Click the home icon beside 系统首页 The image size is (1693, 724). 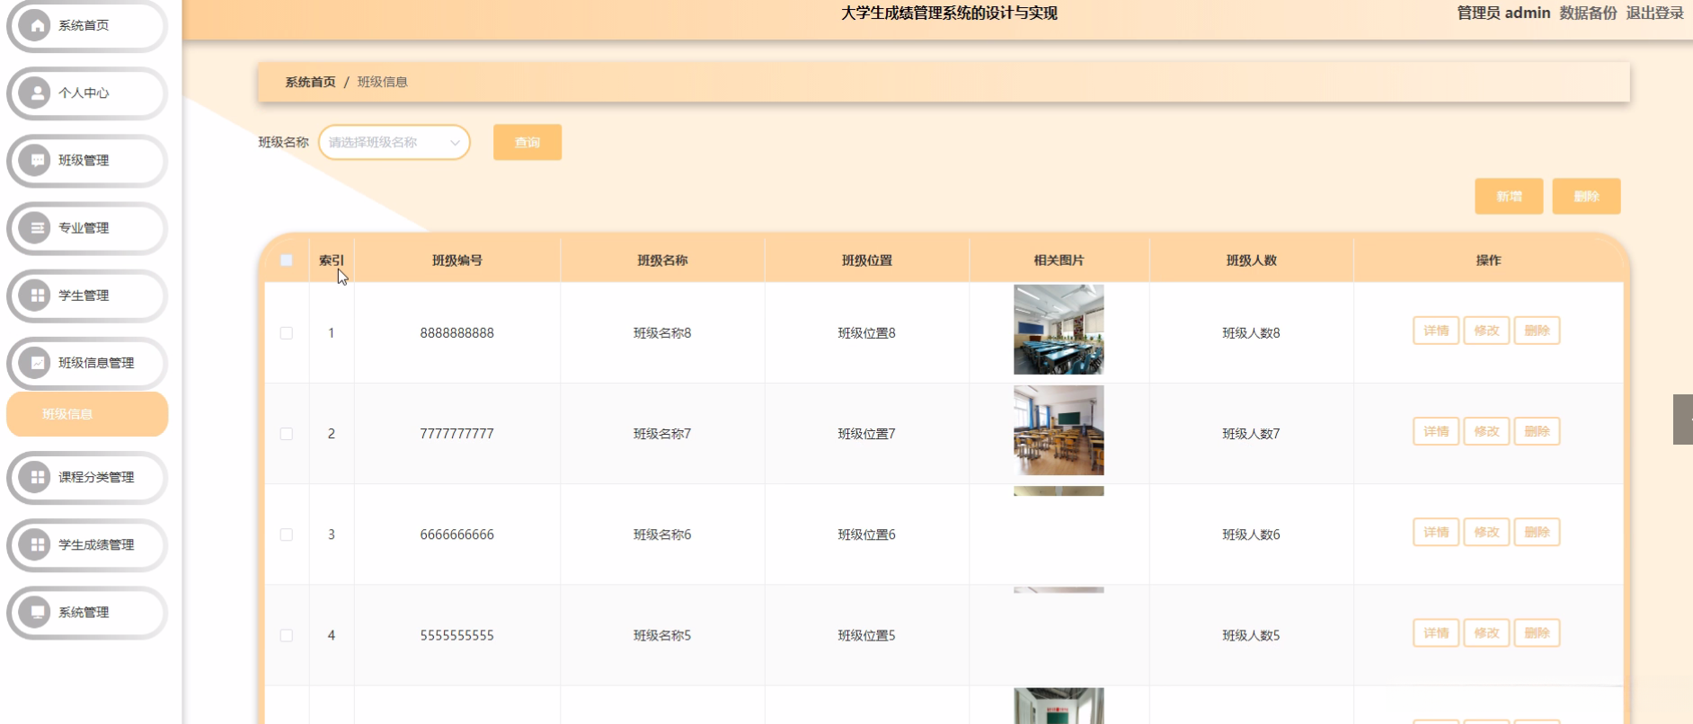point(36,25)
